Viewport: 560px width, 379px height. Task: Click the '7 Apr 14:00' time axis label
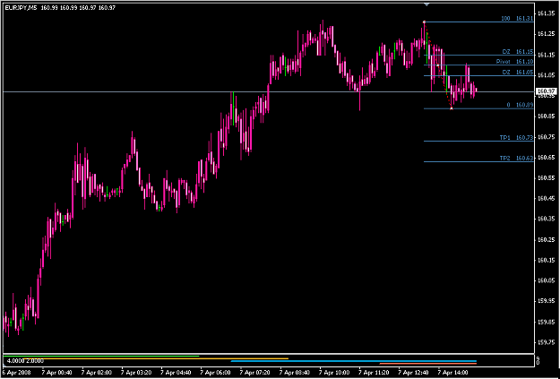453,373
